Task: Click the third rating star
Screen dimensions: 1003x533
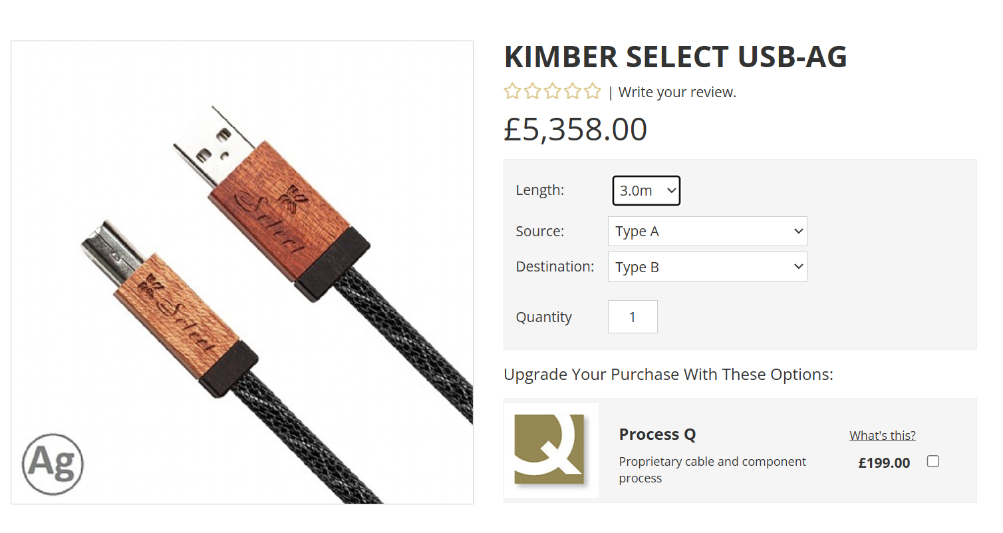Action: [x=552, y=92]
